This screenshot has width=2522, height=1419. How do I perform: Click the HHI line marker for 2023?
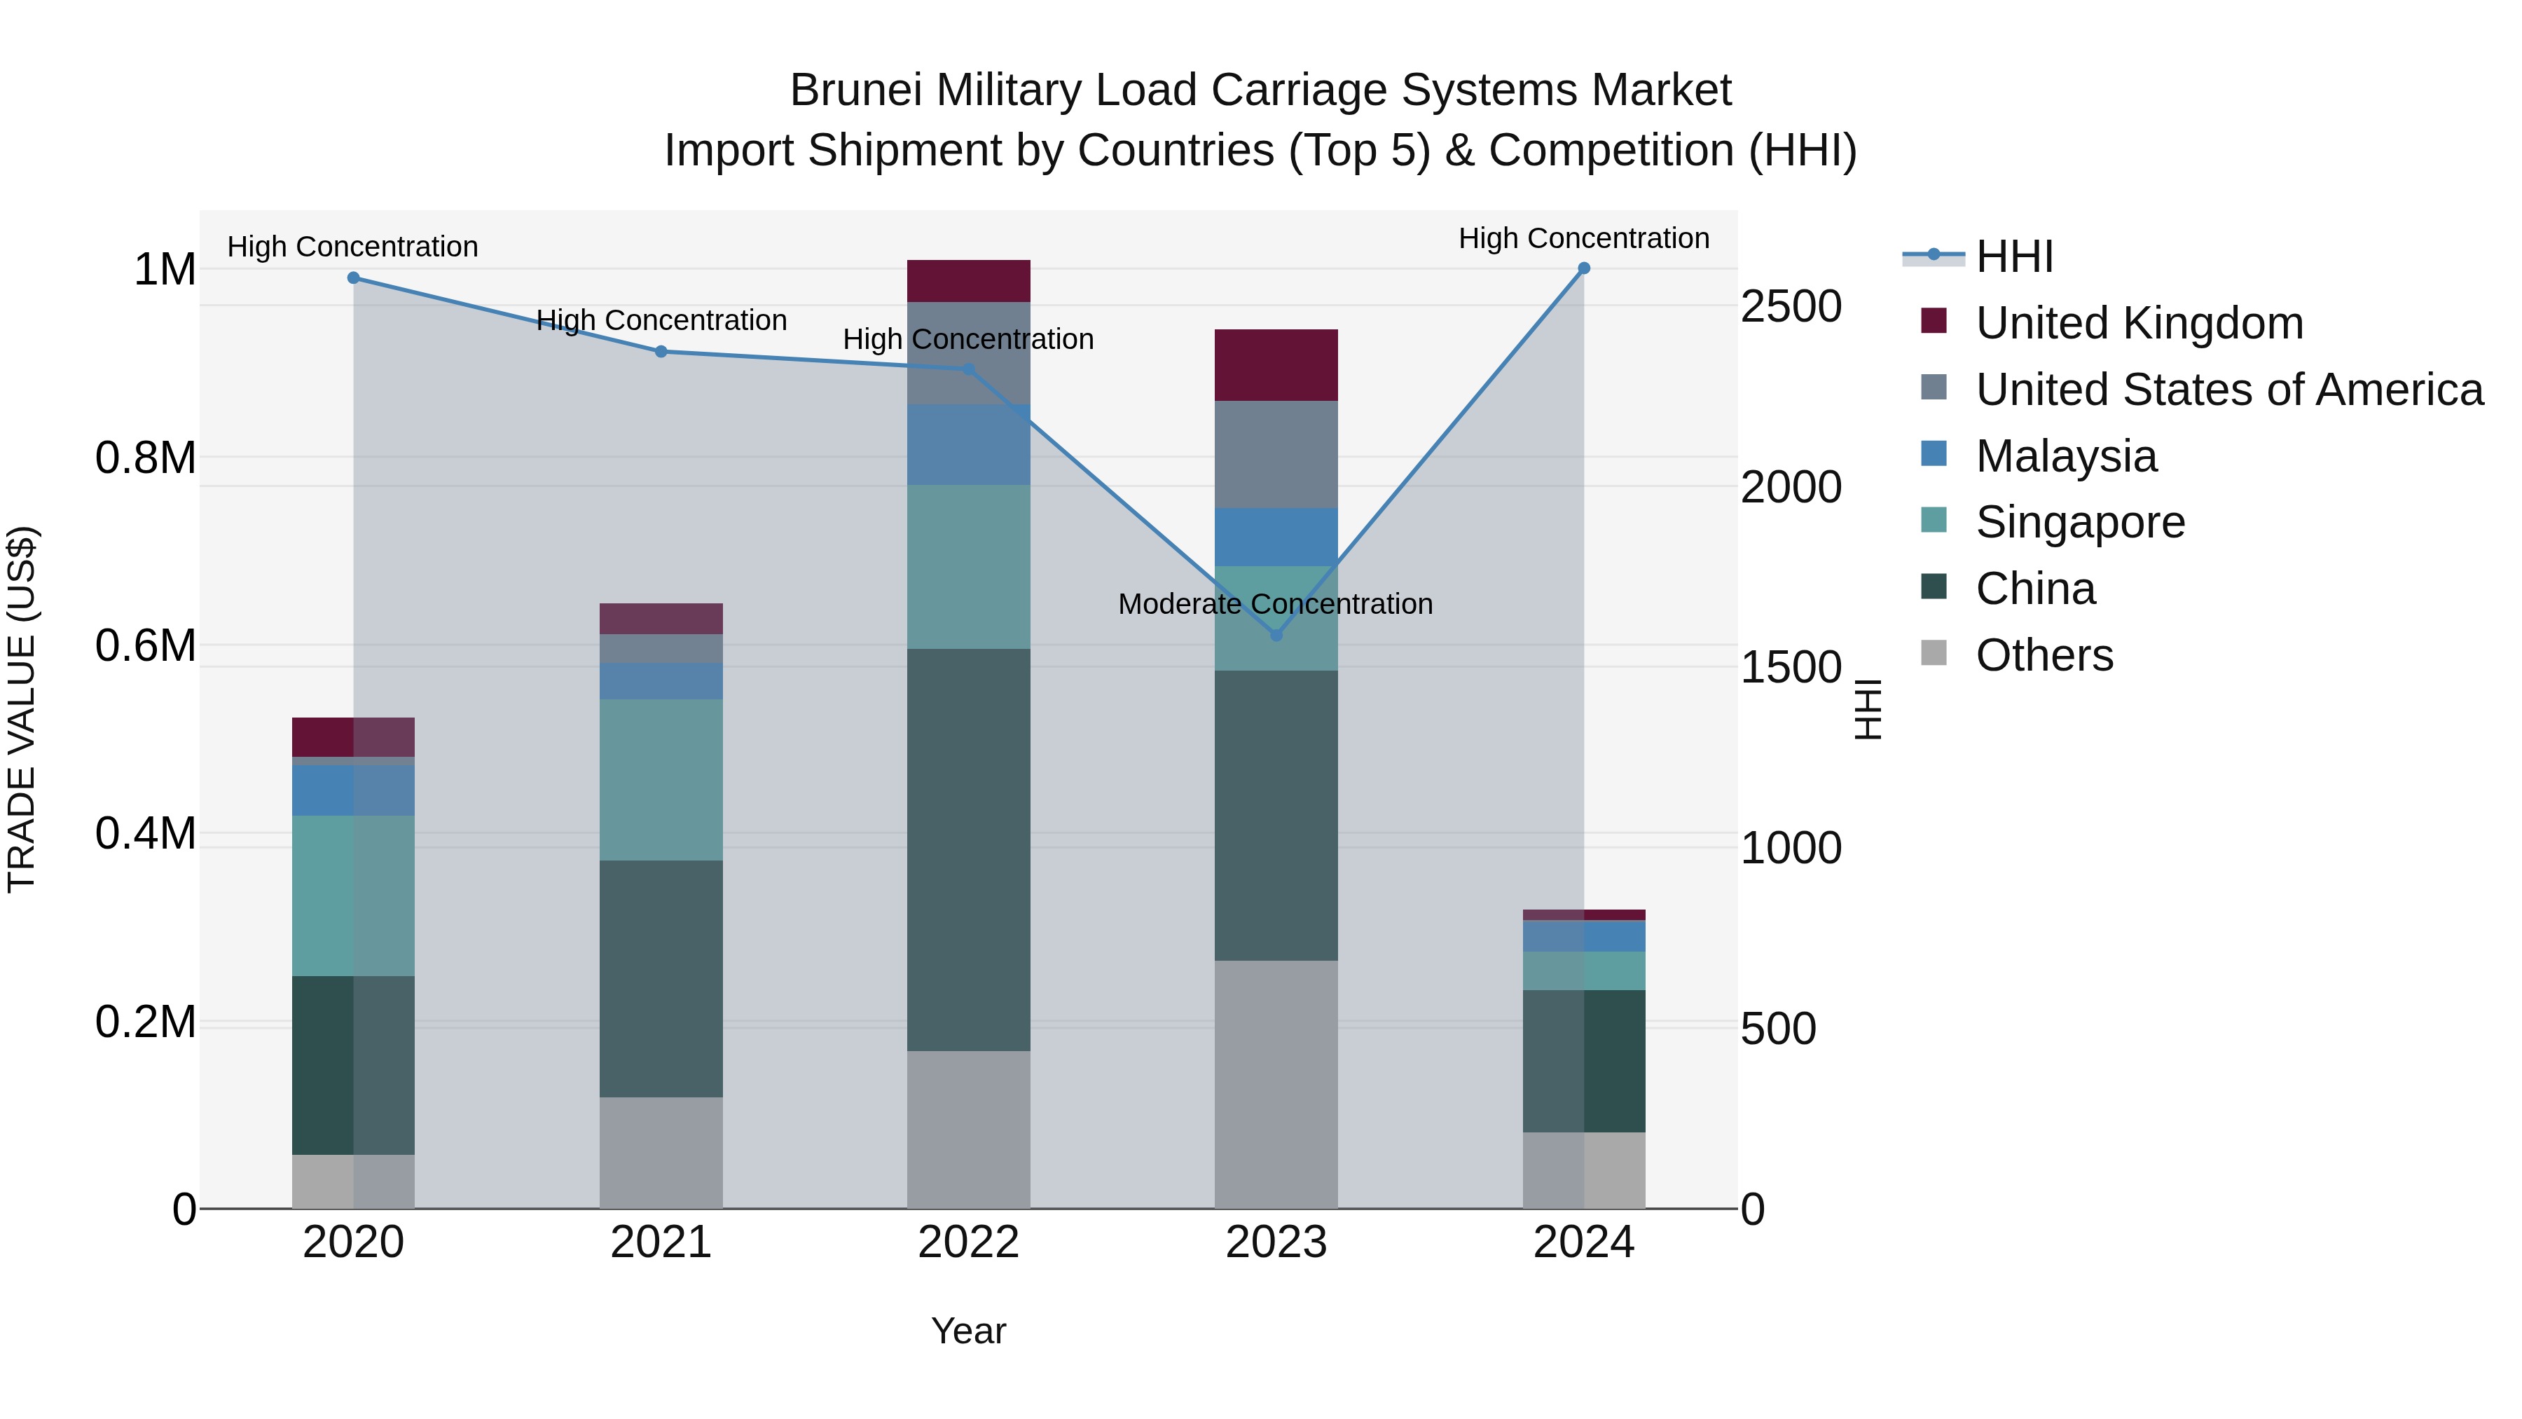click(1276, 636)
